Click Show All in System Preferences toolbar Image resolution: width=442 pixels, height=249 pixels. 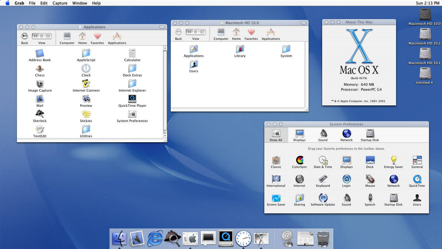tap(276, 135)
